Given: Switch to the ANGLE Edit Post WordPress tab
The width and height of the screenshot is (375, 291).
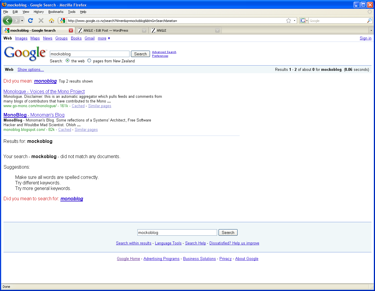Looking at the screenshot, I should click(112, 30).
